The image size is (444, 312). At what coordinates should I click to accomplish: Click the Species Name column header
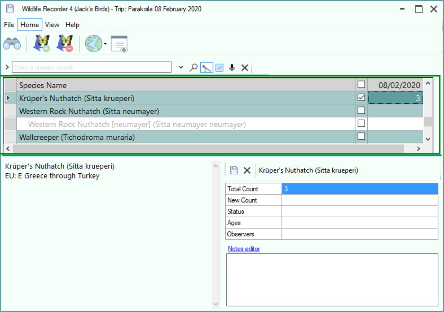coord(186,85)
